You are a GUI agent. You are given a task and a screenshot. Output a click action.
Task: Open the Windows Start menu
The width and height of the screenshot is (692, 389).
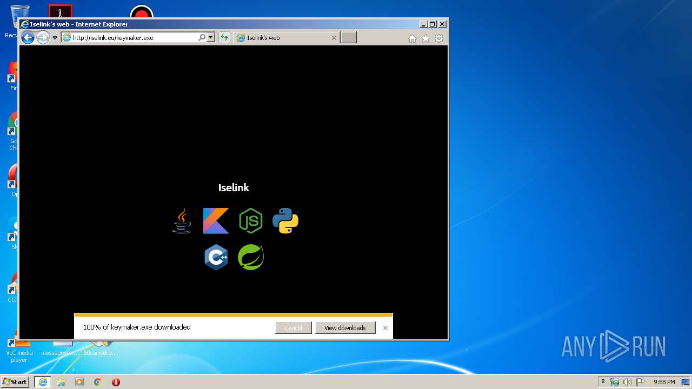pyautogui.click(x=15, y=382)
